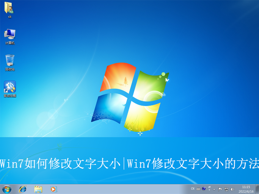This screenshot has width=259, height=194.
Task: Open Windows Explorer from the taskbar
Action: (x=38, y=189)
